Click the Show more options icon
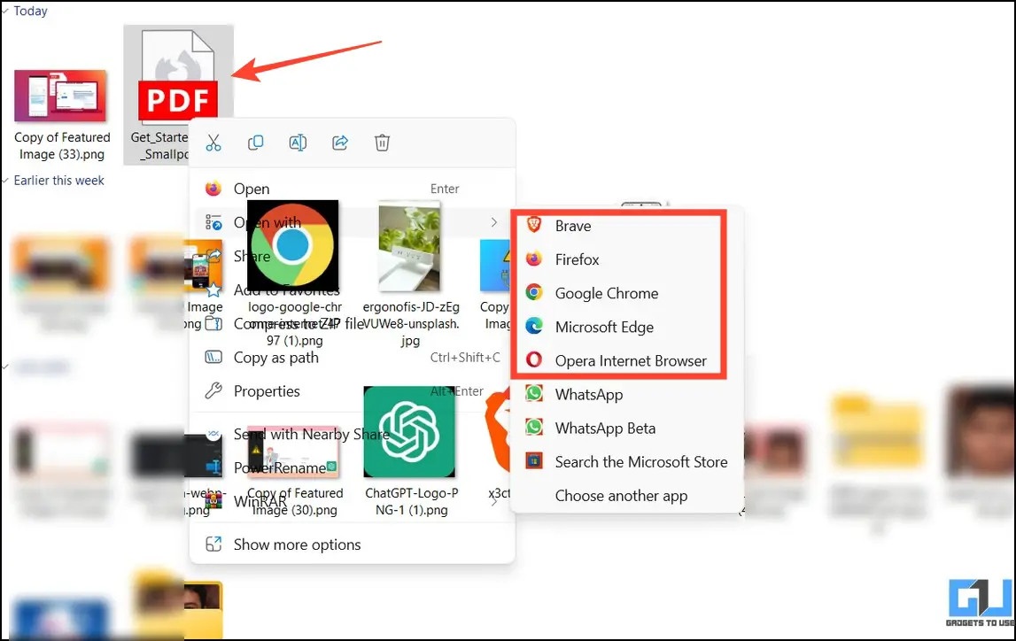1016x641 pixels. 213,544
